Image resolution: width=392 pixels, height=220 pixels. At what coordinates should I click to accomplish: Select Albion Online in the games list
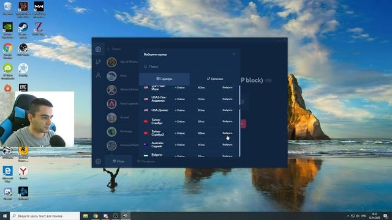coord(123,90)
